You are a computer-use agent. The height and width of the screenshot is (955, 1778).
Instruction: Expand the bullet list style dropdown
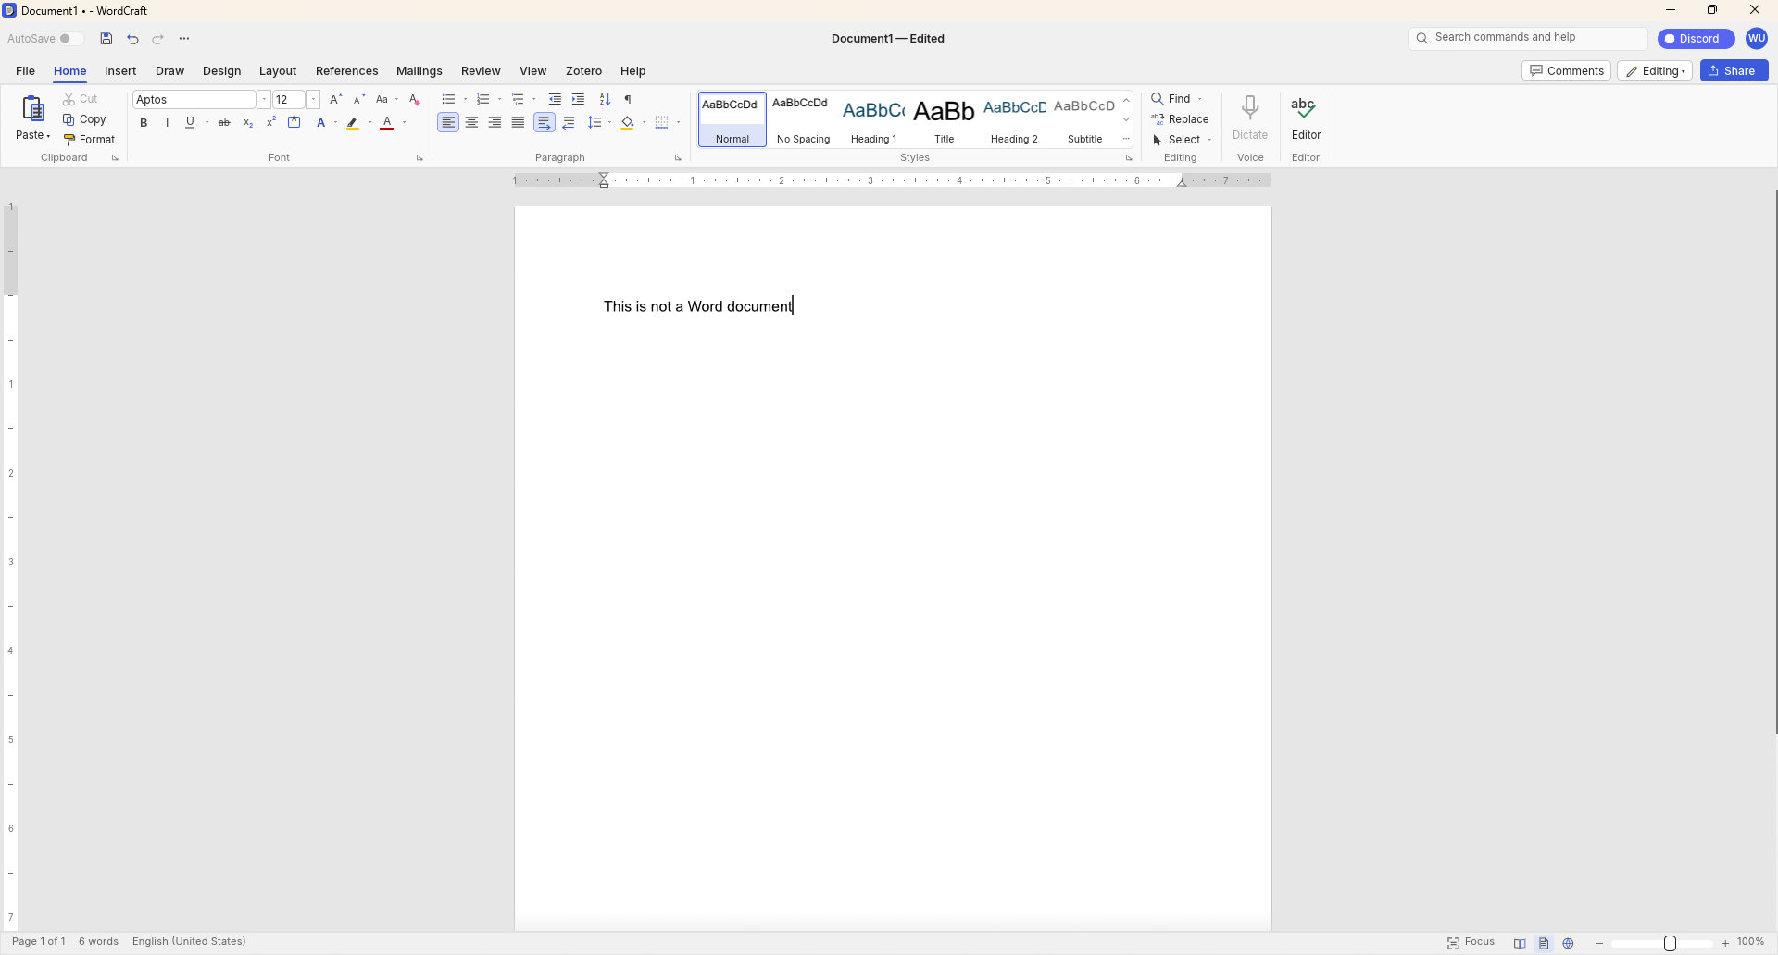[x=465, y=99]
